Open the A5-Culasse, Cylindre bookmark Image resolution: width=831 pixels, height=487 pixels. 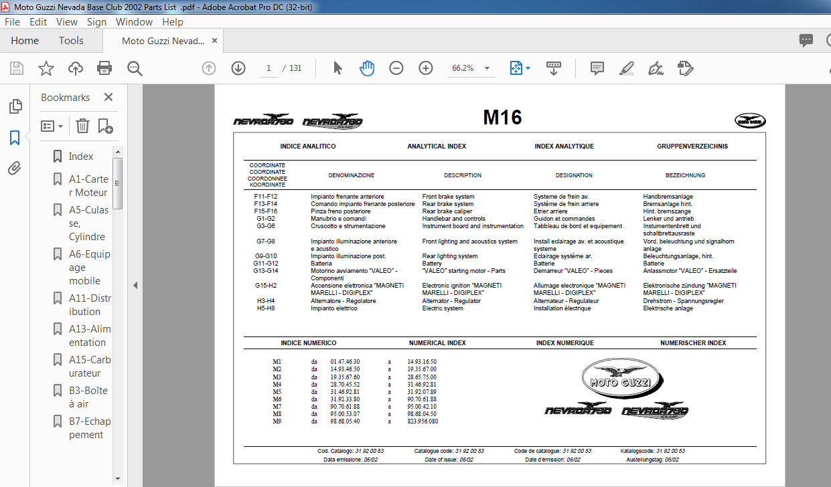88,223
